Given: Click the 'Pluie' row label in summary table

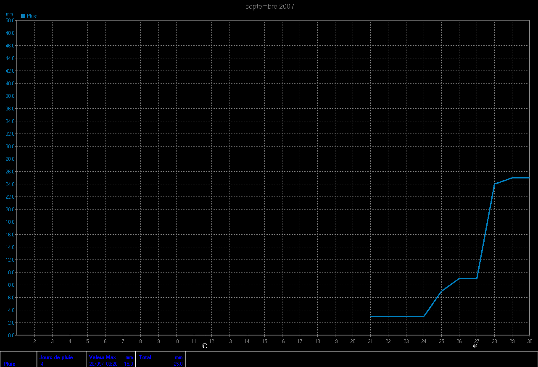Looking at the screenshot, I should (x=9, y=364).
